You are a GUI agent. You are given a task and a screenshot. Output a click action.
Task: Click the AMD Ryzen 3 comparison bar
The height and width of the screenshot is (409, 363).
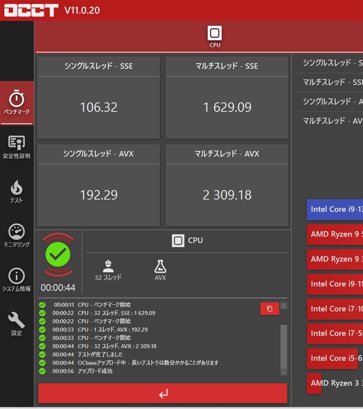[x=314, y=383]
